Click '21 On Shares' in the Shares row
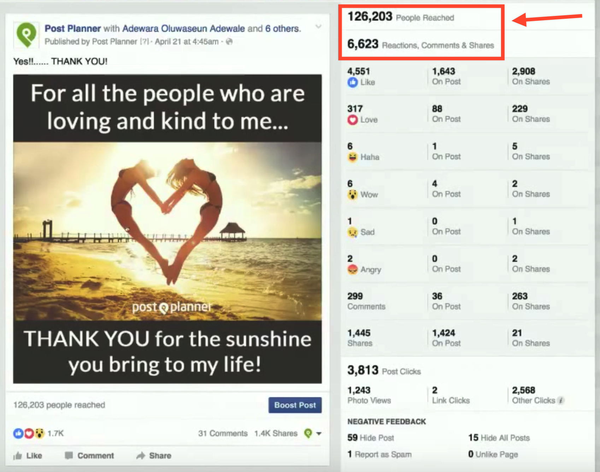This screenshot has height=472, width=600. point(531,338)
